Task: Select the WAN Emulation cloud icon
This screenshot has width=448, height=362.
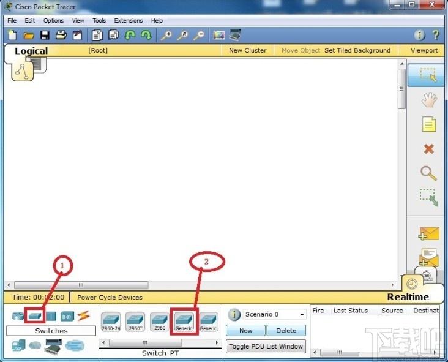Action: [35, 345]
